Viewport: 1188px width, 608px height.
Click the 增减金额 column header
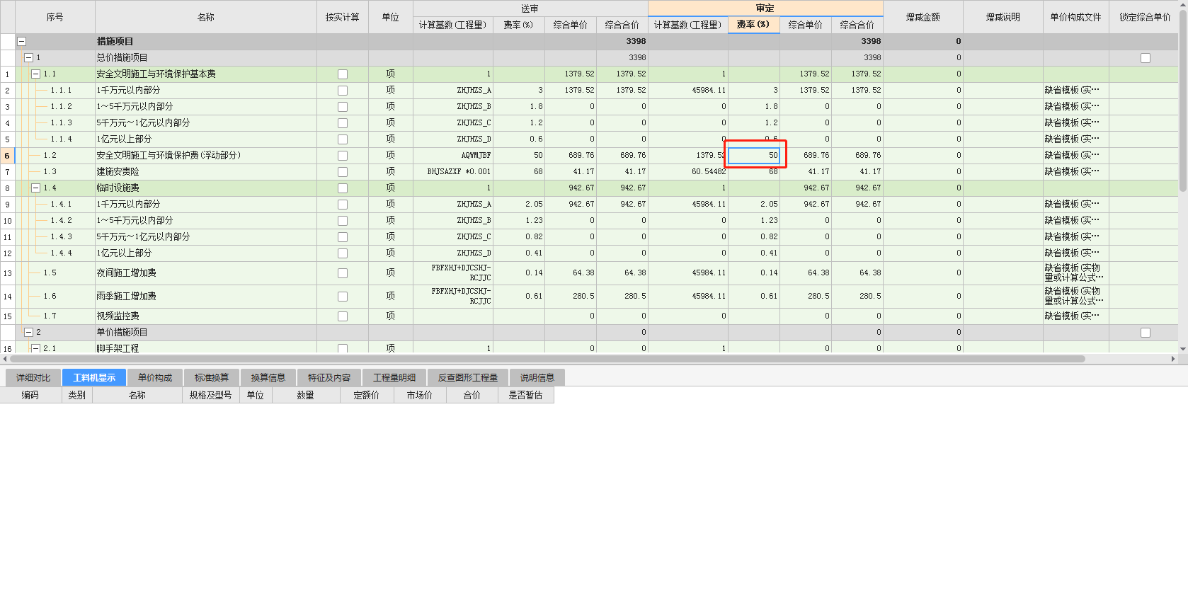tap(923, 17)
